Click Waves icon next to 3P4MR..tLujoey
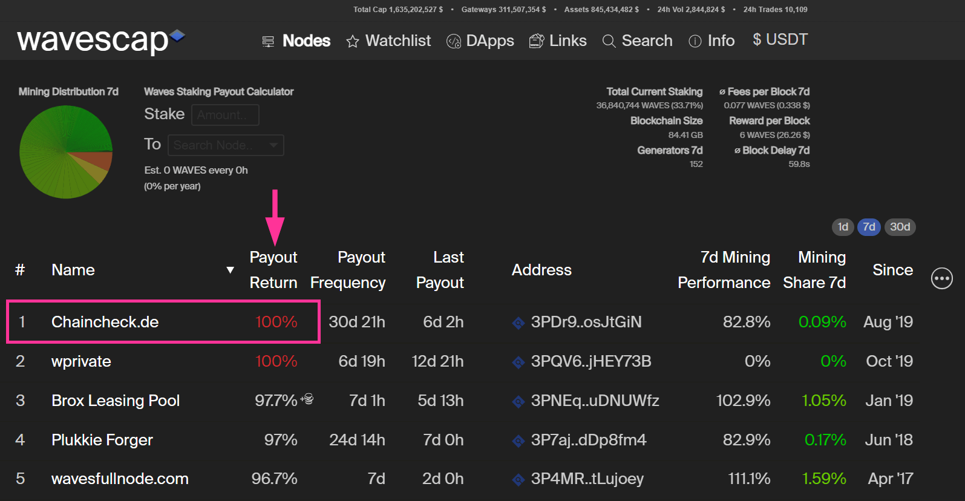The width and height of the screenshot is (965, 501). (518, 480)
